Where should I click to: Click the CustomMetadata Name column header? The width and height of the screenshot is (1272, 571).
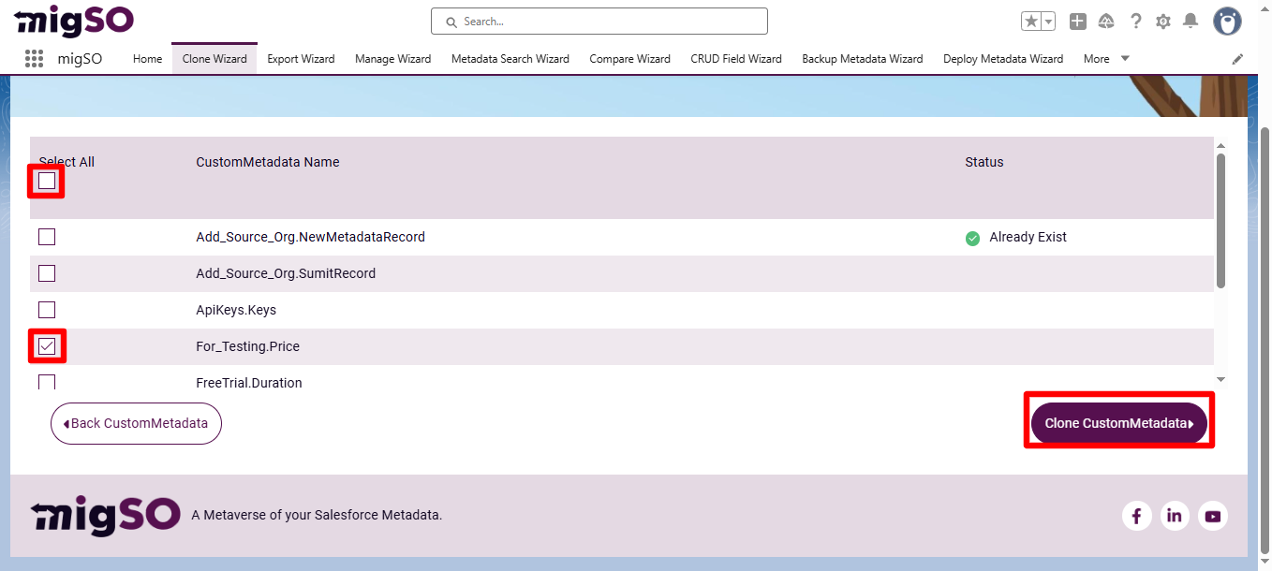coord(268,162)
